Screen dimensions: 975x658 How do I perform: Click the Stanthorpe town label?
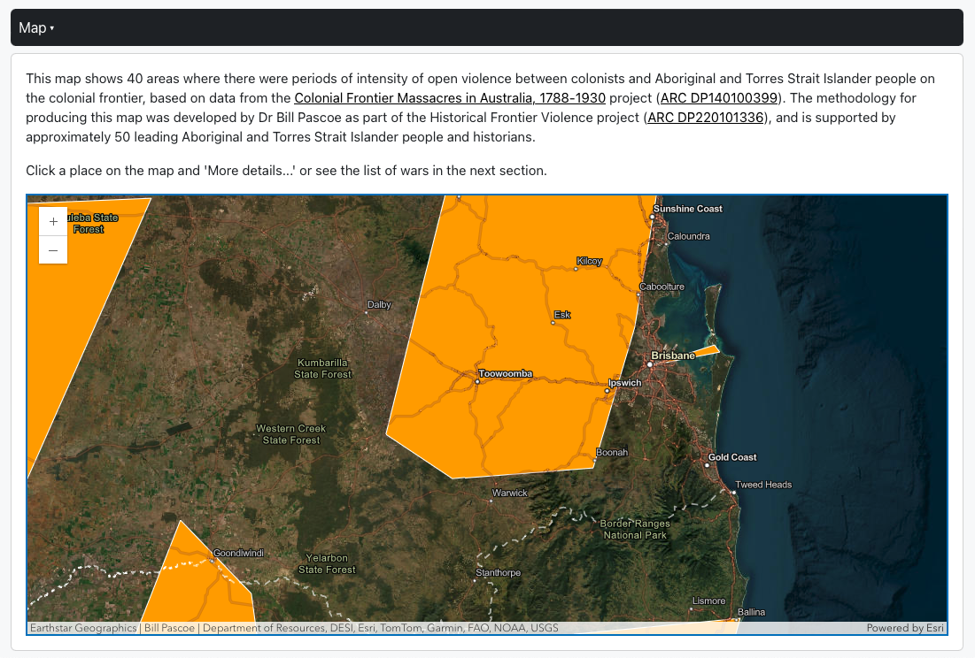point(498,573)
